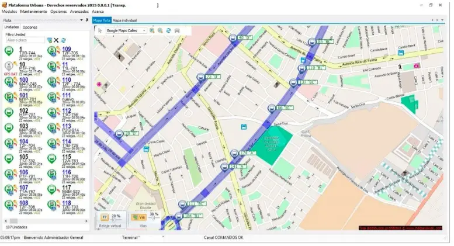454x246 pixels.
Task: Click the map refresh arrows icon
Action: point(168,31)
